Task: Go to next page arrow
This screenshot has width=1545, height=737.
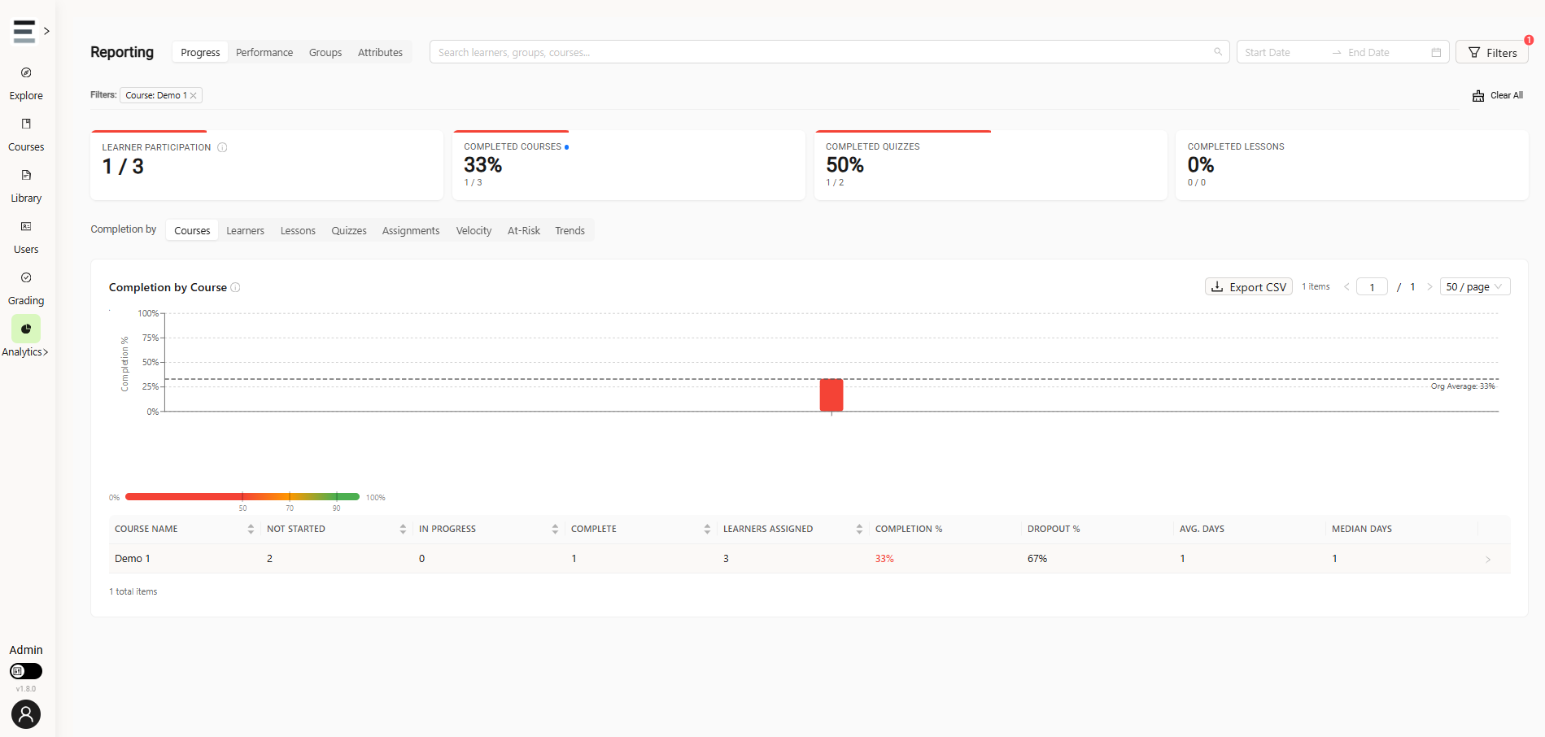Action: pos(1429,286)
